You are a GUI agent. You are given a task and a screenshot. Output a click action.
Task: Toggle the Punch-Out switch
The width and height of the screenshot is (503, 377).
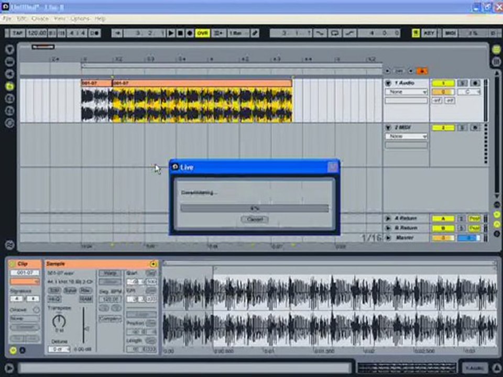349,33
